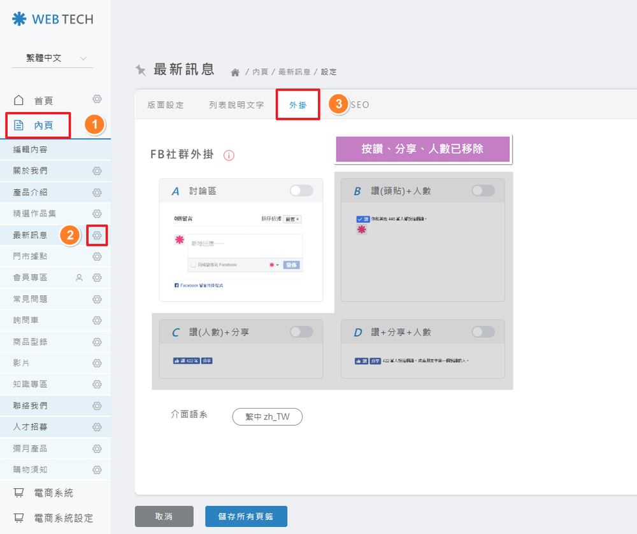The height and width of the screenshot is (534, 637).
Task: Open gear settings for 聯絡我們
Action: click(x=97, y=405)
